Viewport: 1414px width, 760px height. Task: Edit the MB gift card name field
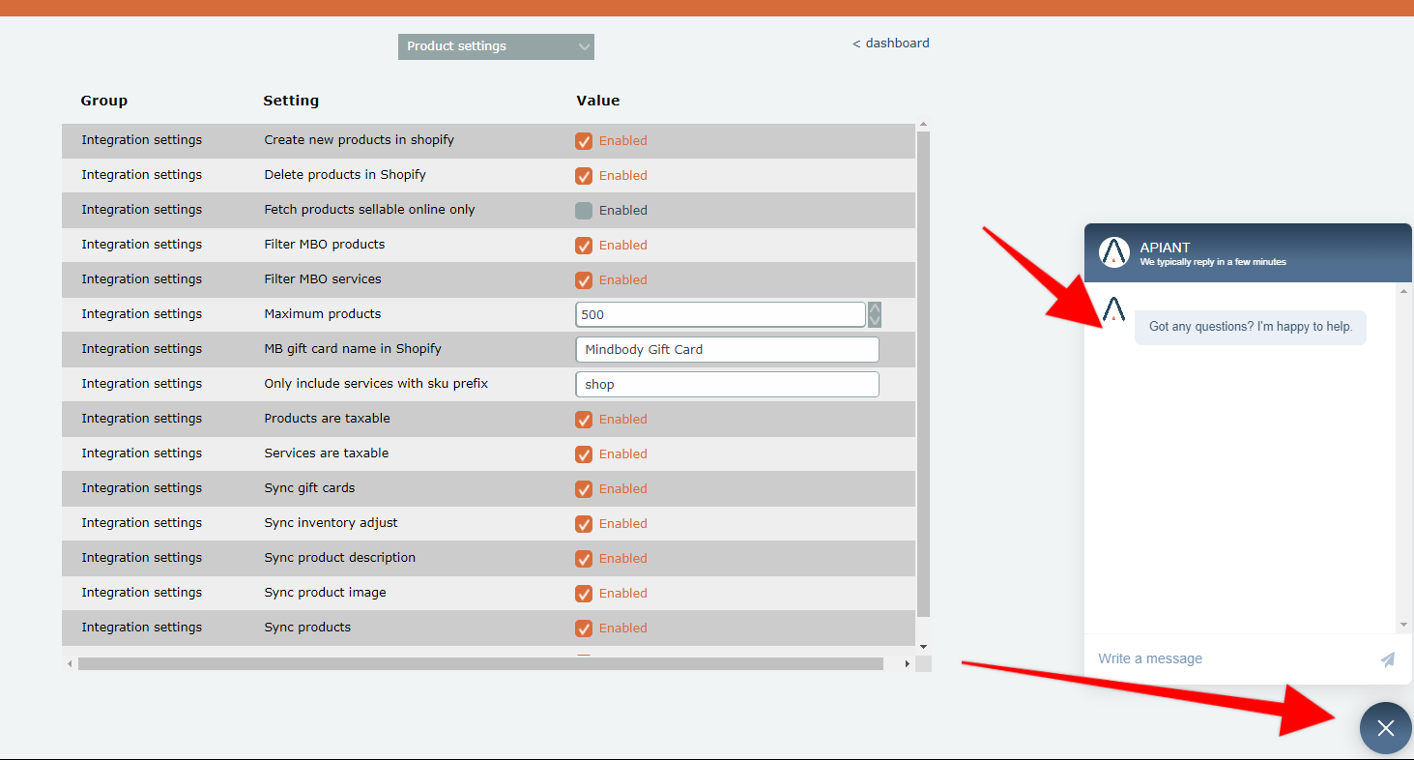point(727,350)
